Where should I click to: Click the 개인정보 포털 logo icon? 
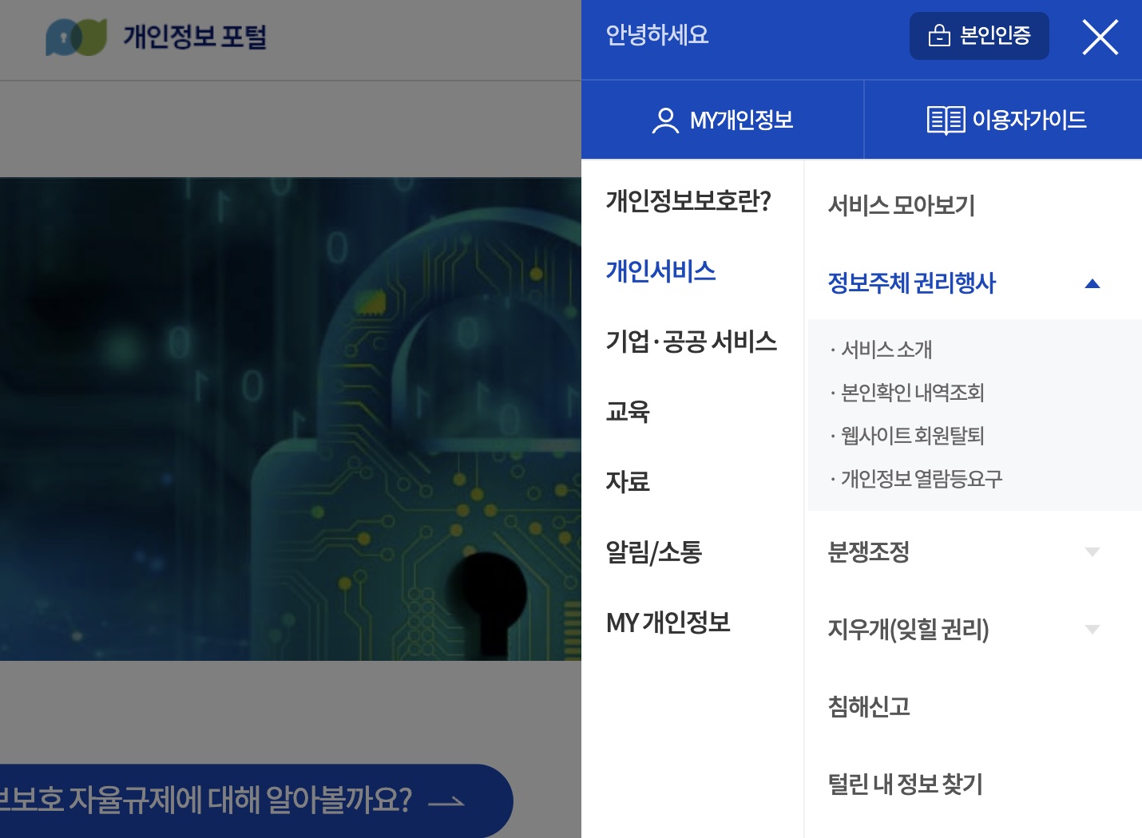[77, 38]
